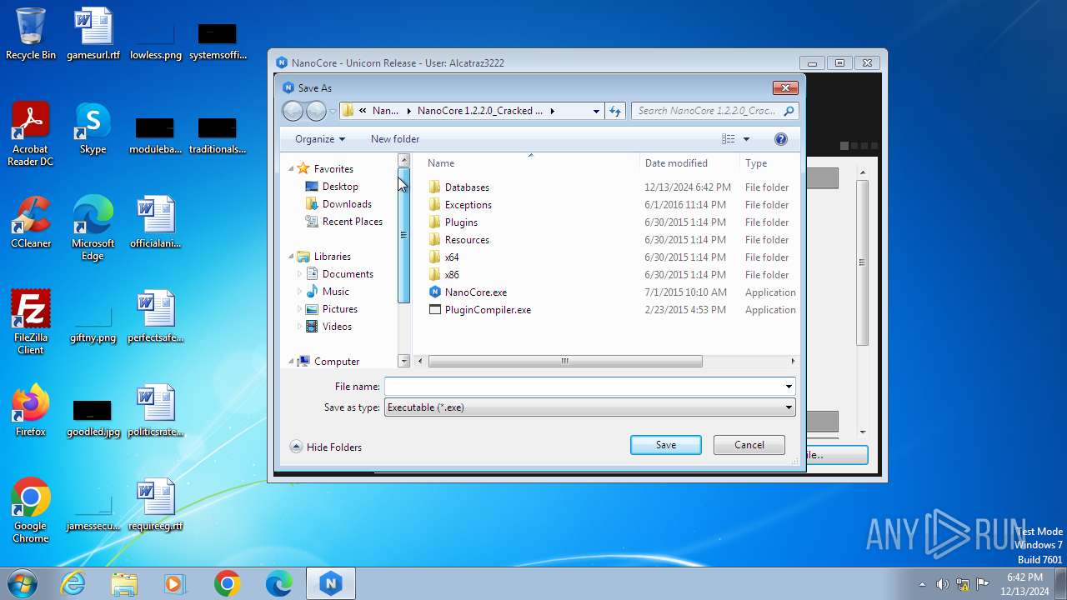
Task: Click NanoCore 1.2.2.0_Cracked breadcrumb segment
Action: (x=480, y=111)
